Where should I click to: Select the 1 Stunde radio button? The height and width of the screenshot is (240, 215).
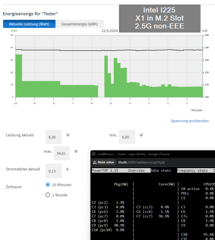tap(48, 195)
